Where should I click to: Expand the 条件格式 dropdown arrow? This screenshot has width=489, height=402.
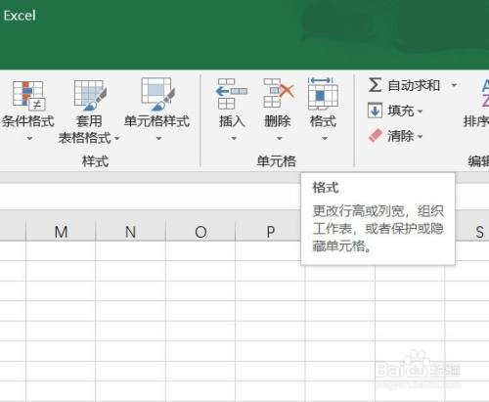coord(29,139)
